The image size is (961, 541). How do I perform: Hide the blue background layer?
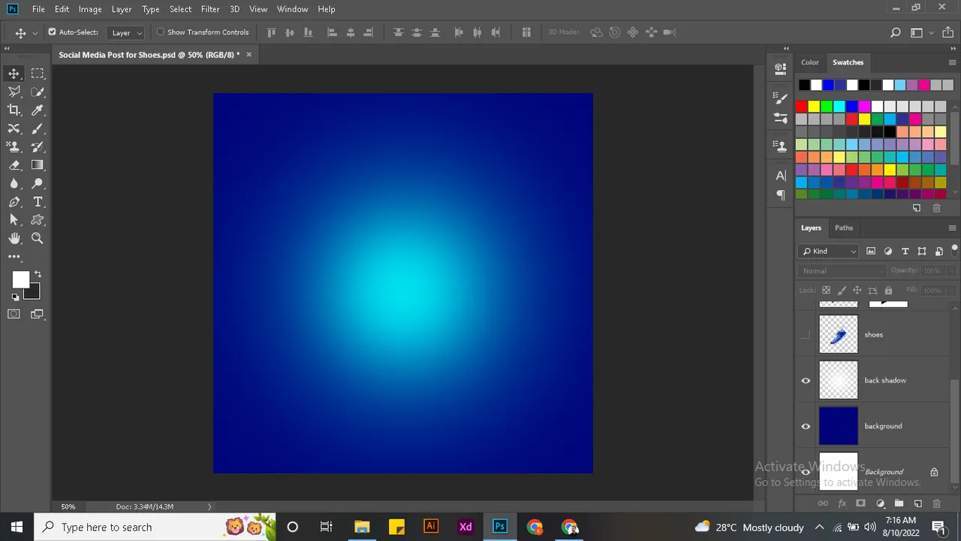[x=806, y=427]
